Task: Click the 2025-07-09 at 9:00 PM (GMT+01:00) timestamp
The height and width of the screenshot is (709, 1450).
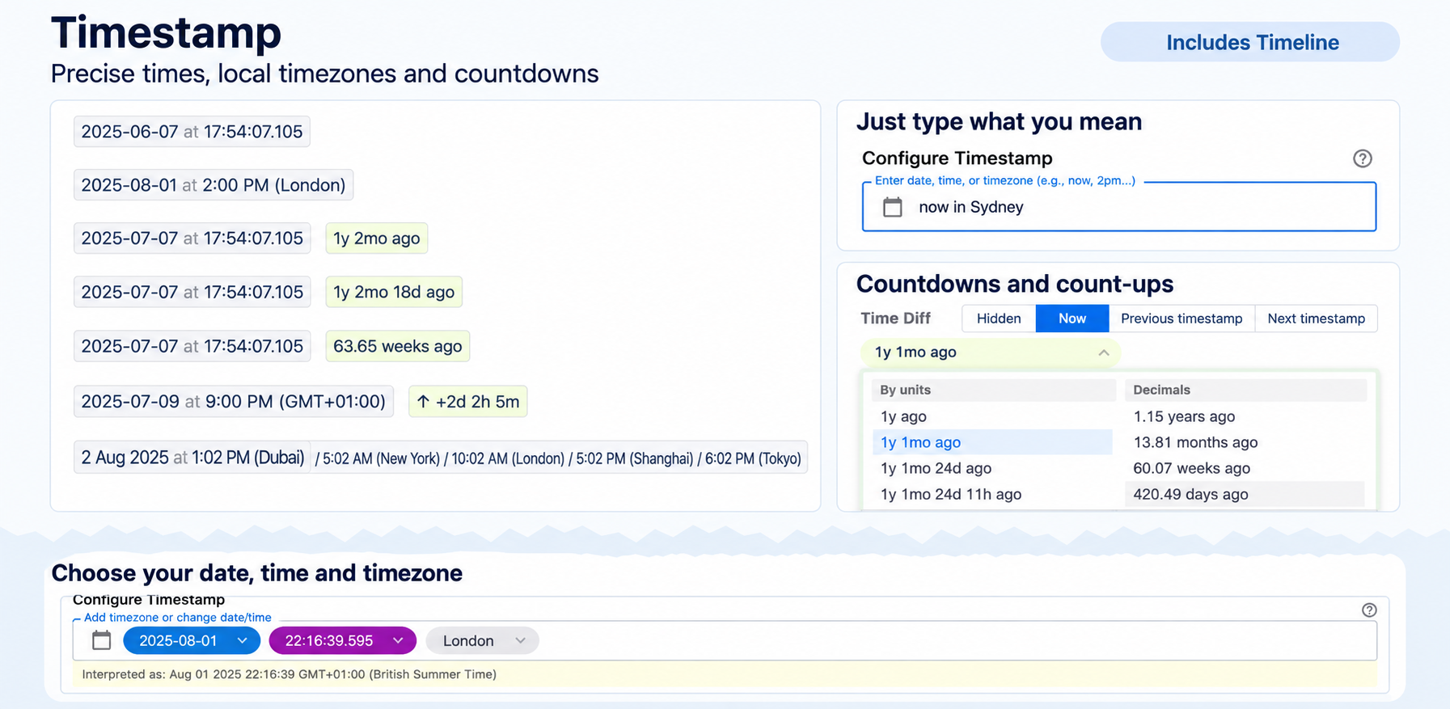Action: click(x=234, y=402)
